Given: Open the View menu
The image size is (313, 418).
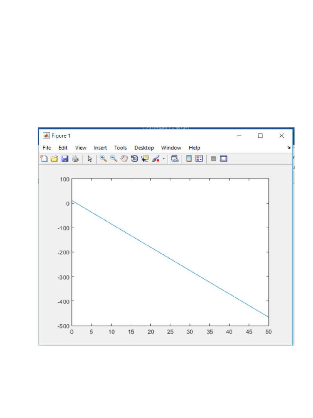Looking at the screenshot, I should pos(81,148).
